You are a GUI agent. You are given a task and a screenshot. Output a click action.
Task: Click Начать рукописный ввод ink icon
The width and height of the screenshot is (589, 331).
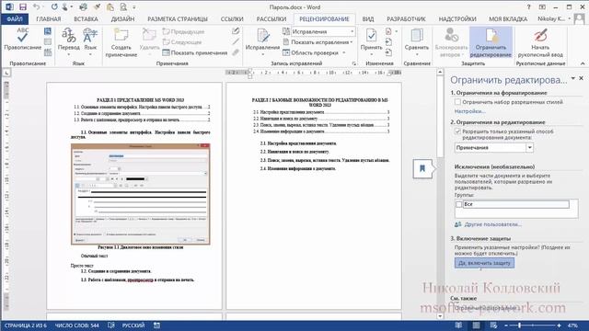540,36
